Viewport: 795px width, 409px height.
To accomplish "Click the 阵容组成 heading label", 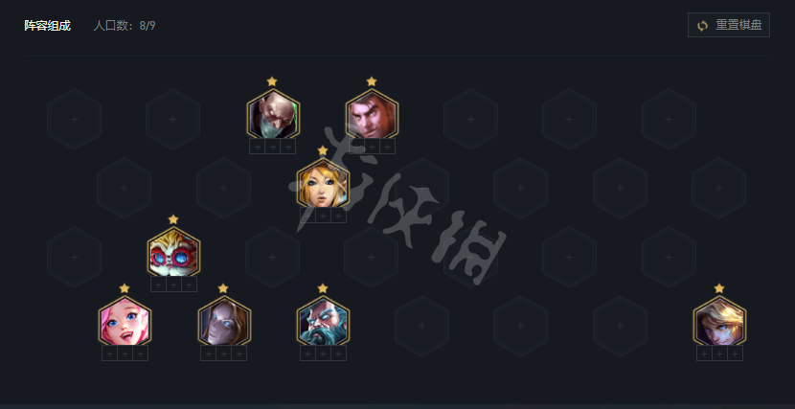I will 48,26.
